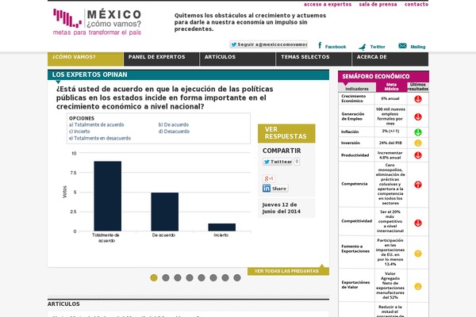Switch to the Indicadores tab
Screen dimensions: 476x317
coord(356,89)
